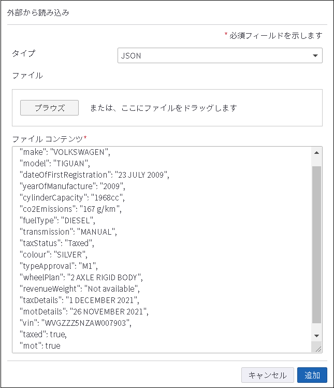Viewport: 334px width, 388px height.
Task: Click the 外部から読み込み dialog title
Action: click(x=38, y=12)
